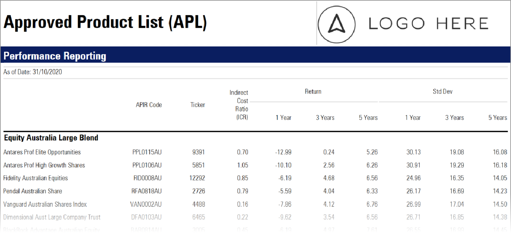Click ICR value 0.79 for Pendal
Screen dimensions: 511x242
point(243,191)
